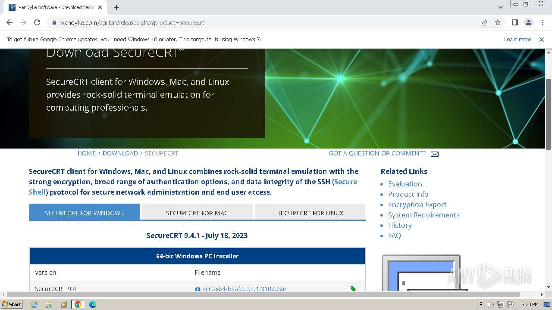Click Related Links heading

pos(404,171)
